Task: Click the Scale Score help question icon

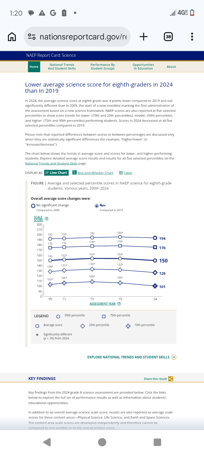Action: coord(47,219)
